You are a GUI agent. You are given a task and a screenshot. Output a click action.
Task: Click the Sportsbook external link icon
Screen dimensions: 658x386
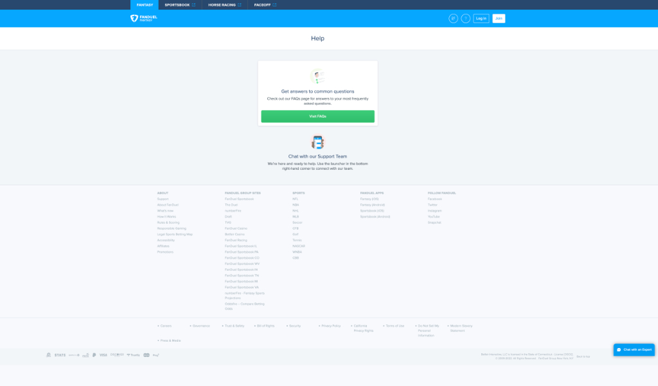point(193,5)
